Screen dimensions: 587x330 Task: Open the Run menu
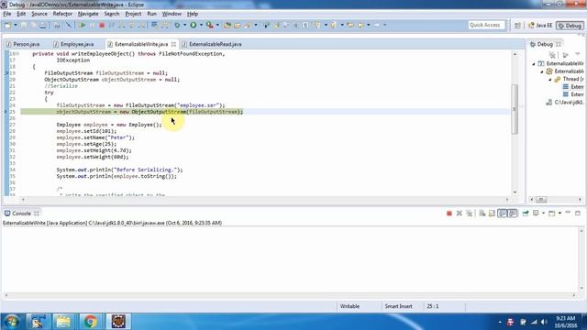pos(151,14)
